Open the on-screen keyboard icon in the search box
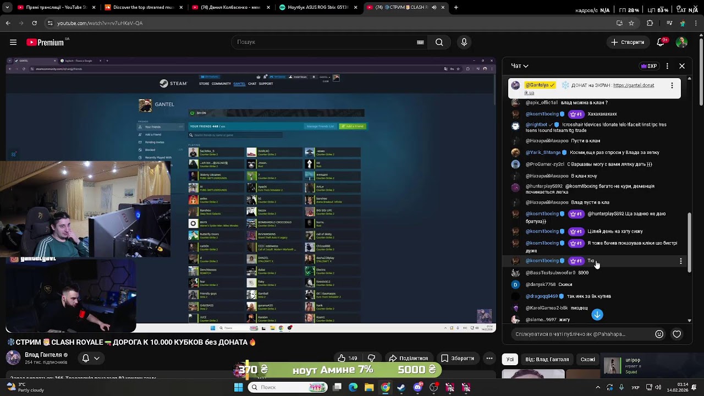The height and width of the screenshot is (396, 704). (420, 42)
